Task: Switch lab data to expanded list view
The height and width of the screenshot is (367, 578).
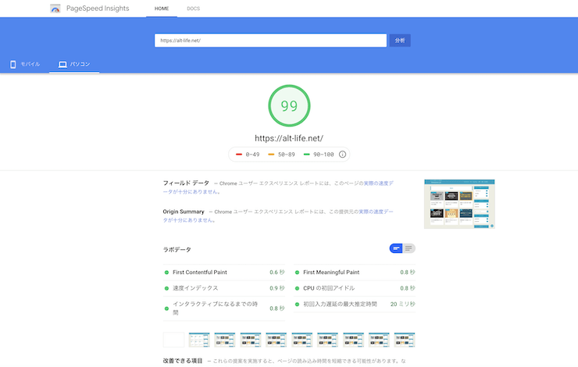Action: pos(409,248)
